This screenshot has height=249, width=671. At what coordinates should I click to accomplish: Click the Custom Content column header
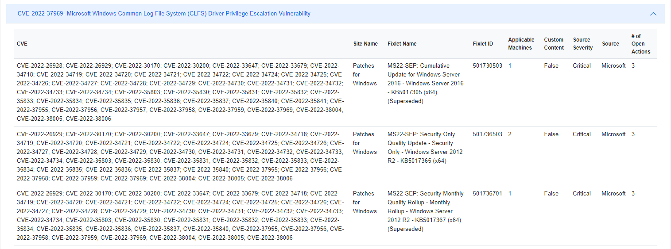click(554, 44)
